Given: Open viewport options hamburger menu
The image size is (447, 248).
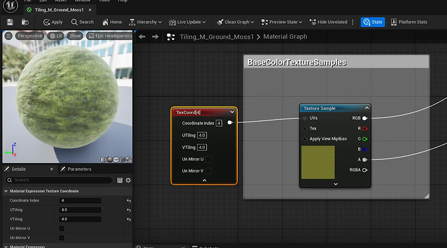Looking at the screenshot, I should point(8,36).
